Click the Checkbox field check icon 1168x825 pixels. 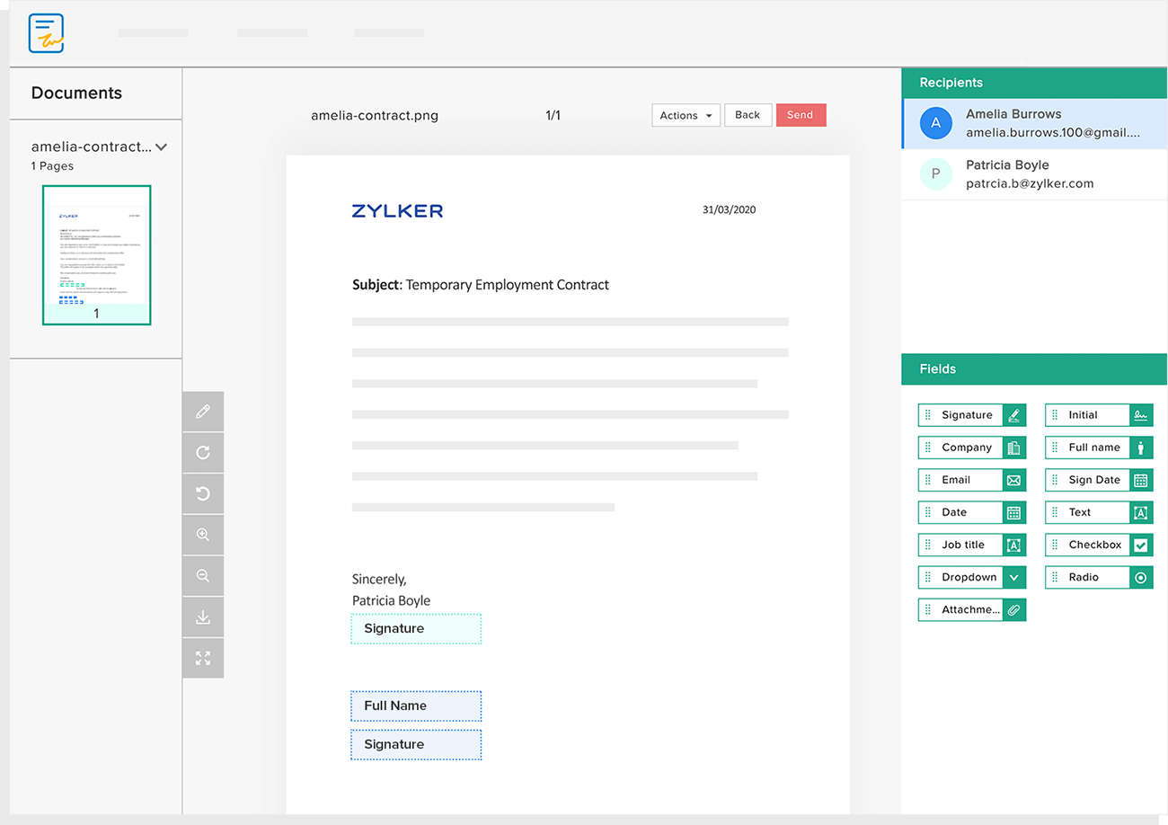point(1141,545)
